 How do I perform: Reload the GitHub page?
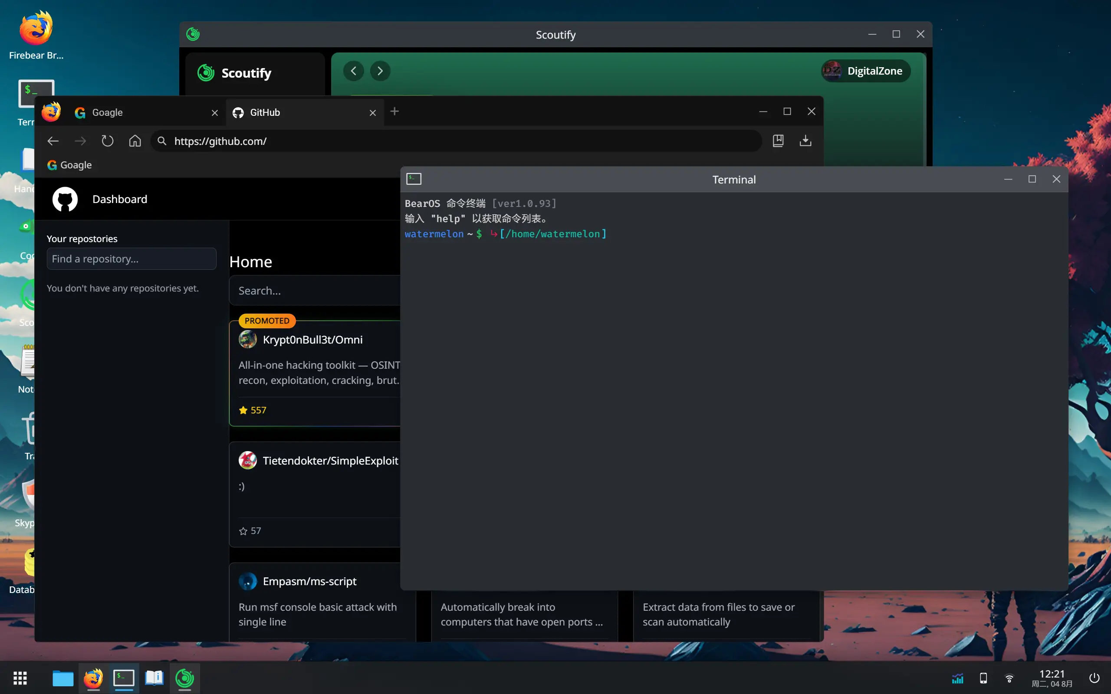click(108, 141)
